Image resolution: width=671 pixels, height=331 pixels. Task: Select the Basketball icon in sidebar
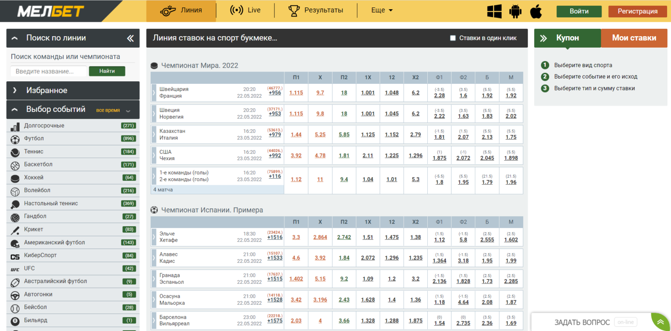point(15,165)
